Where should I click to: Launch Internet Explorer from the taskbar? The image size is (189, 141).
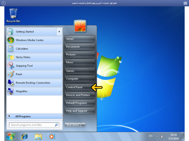(x=25, y=137)
